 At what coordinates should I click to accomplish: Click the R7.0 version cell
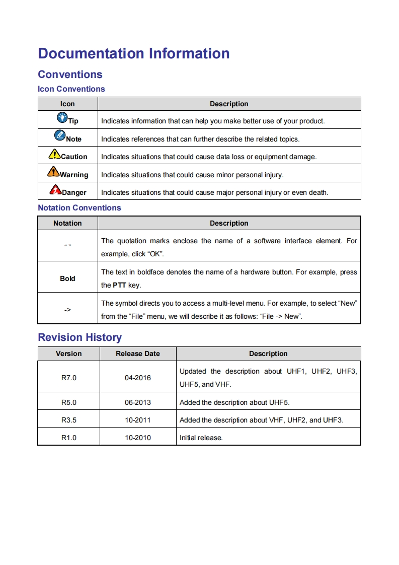tap(69, 378)
